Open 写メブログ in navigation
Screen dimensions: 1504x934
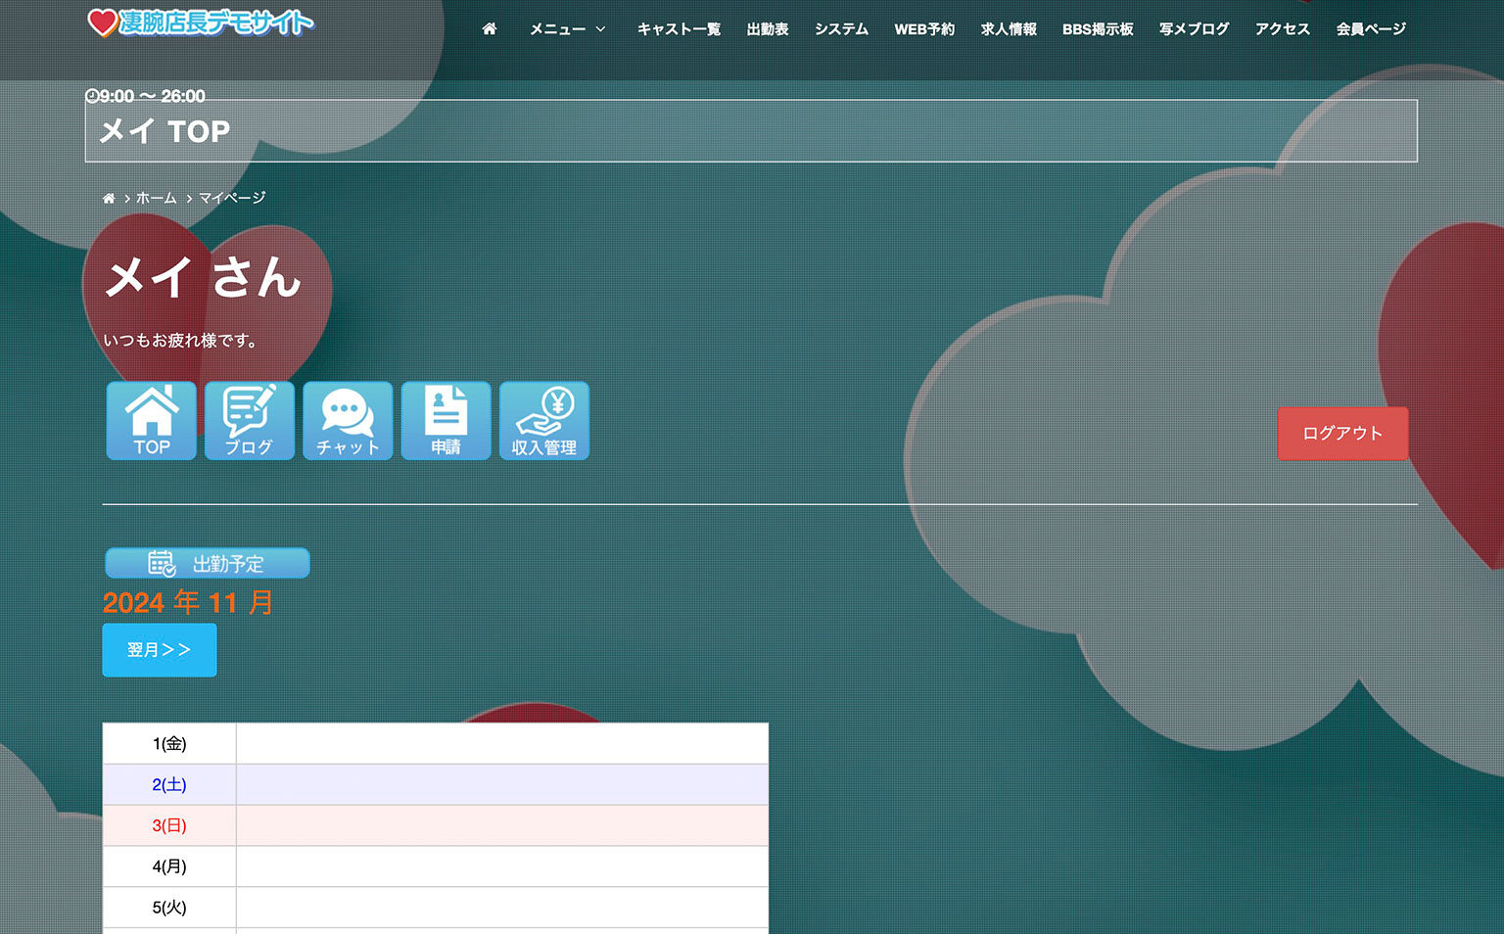pos(1194,29)
